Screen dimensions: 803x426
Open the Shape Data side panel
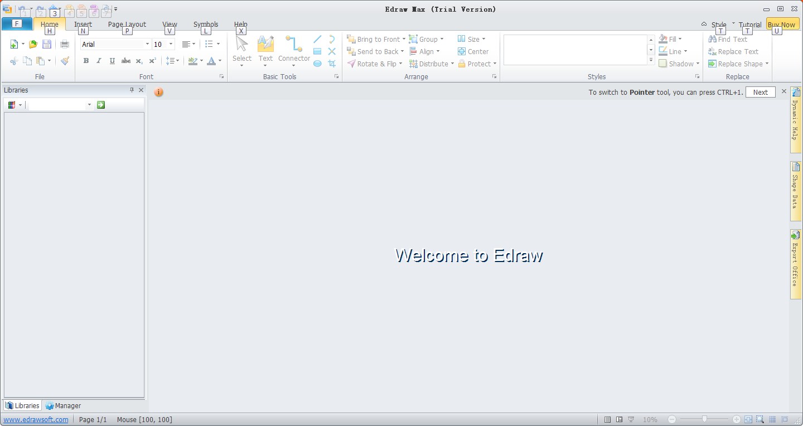tap(796, 191)
